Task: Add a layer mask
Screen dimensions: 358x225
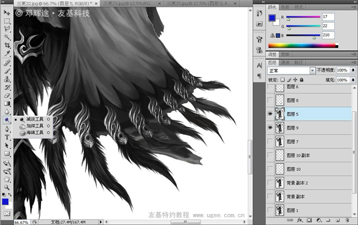Action: 309,220
